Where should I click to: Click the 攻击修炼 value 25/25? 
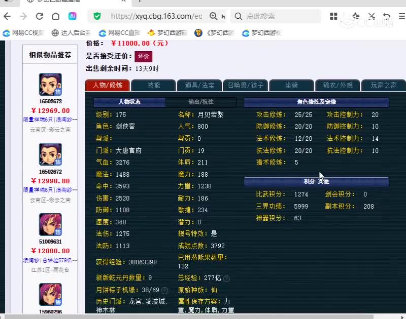tap(303, 114)
